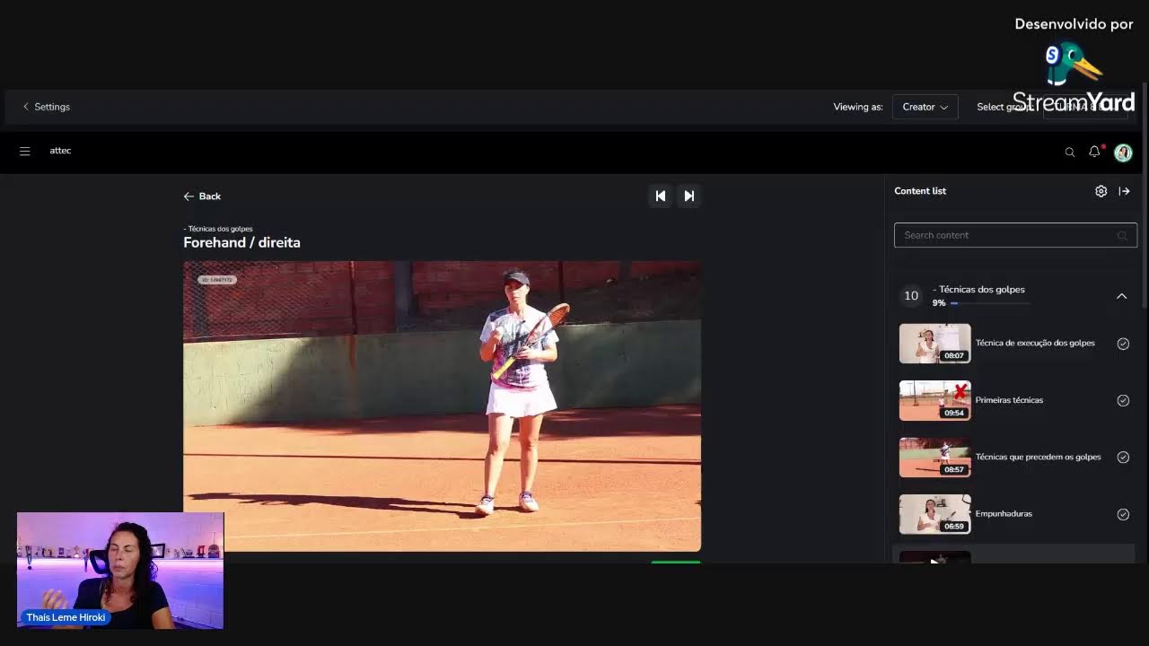Select lesson title Técnica de execução dos golpes
The height and width of the screenshot is (646, 1149).
click(1035, 343)
